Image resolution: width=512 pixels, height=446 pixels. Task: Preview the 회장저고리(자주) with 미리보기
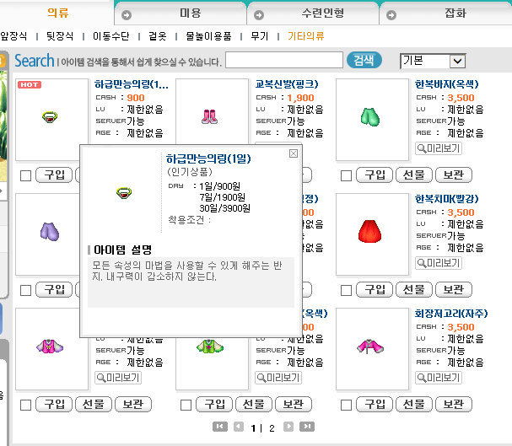(439, 378)
